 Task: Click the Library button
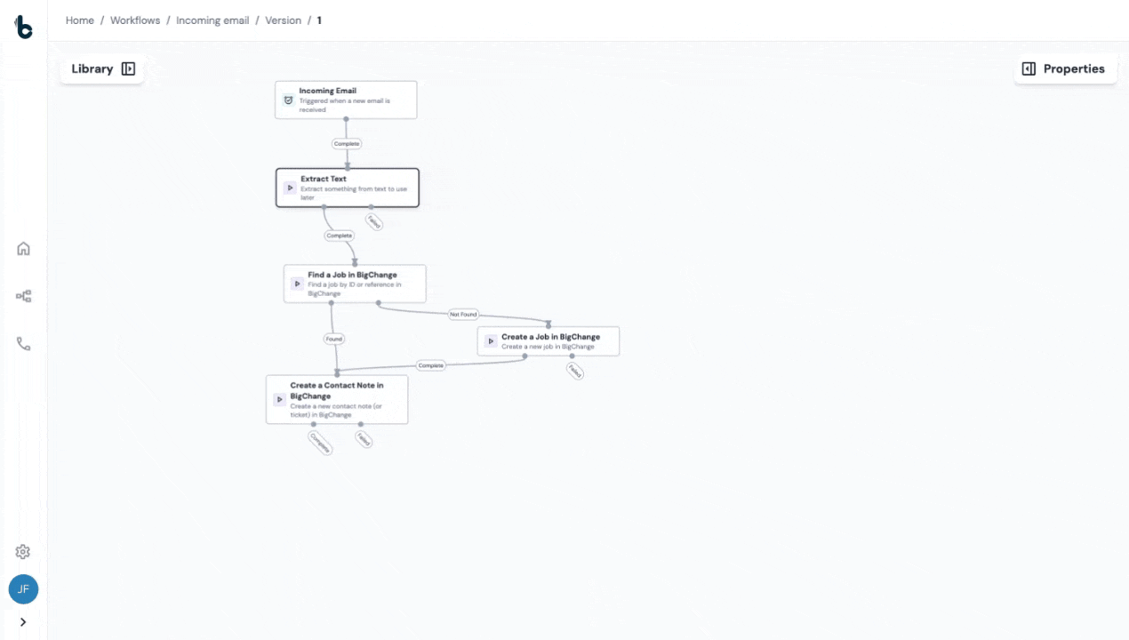(x=92, y=68)
